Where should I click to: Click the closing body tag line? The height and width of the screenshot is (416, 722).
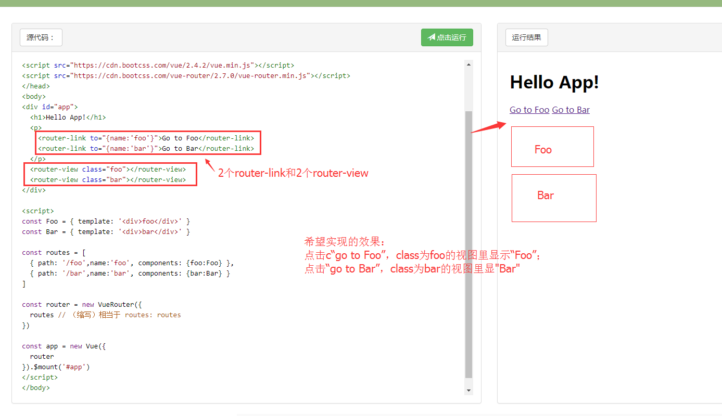(x=36, y=387)
